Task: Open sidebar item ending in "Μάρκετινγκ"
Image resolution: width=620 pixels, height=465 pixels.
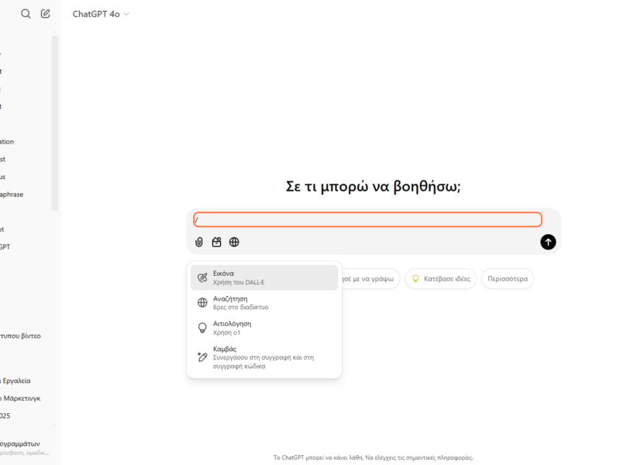Action: [21, 398]
